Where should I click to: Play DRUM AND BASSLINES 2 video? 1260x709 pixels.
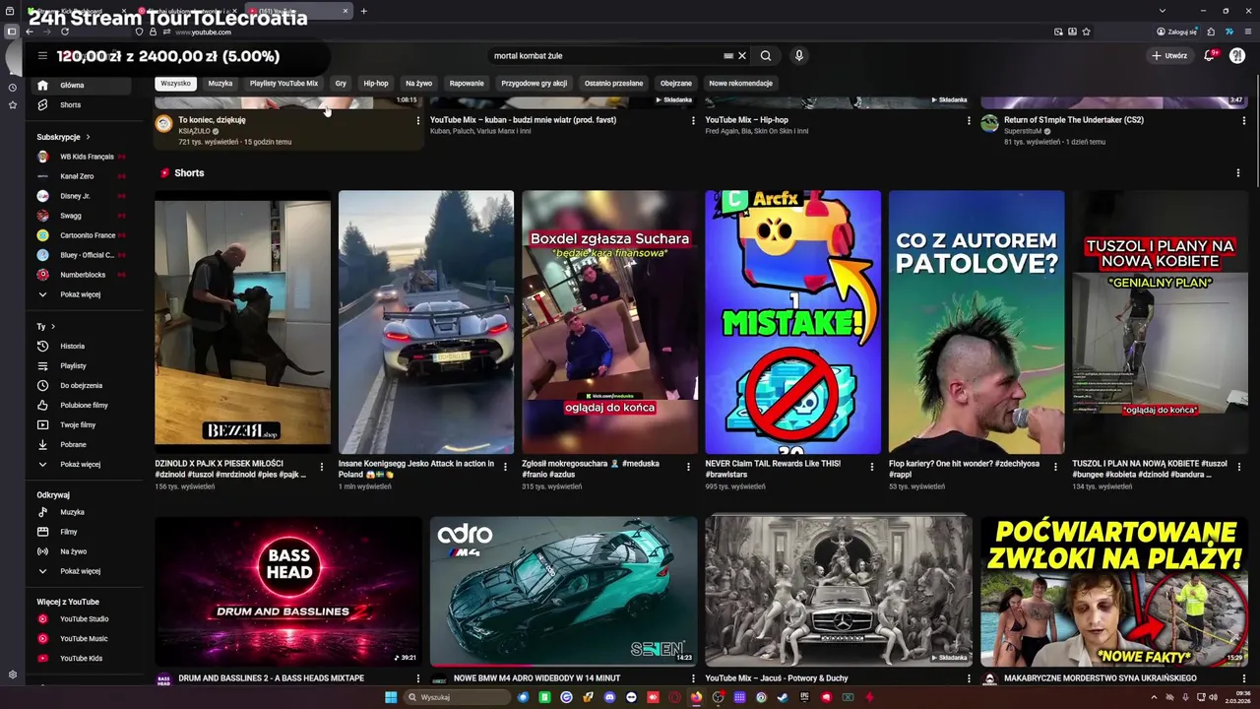click(287, 591)
